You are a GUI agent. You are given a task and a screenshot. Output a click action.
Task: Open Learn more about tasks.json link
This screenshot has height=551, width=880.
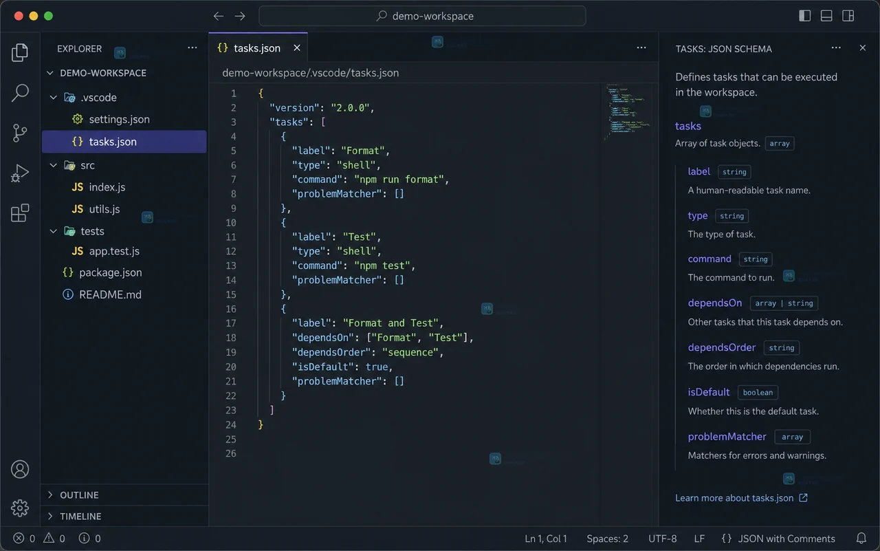[x=741, y=498]
